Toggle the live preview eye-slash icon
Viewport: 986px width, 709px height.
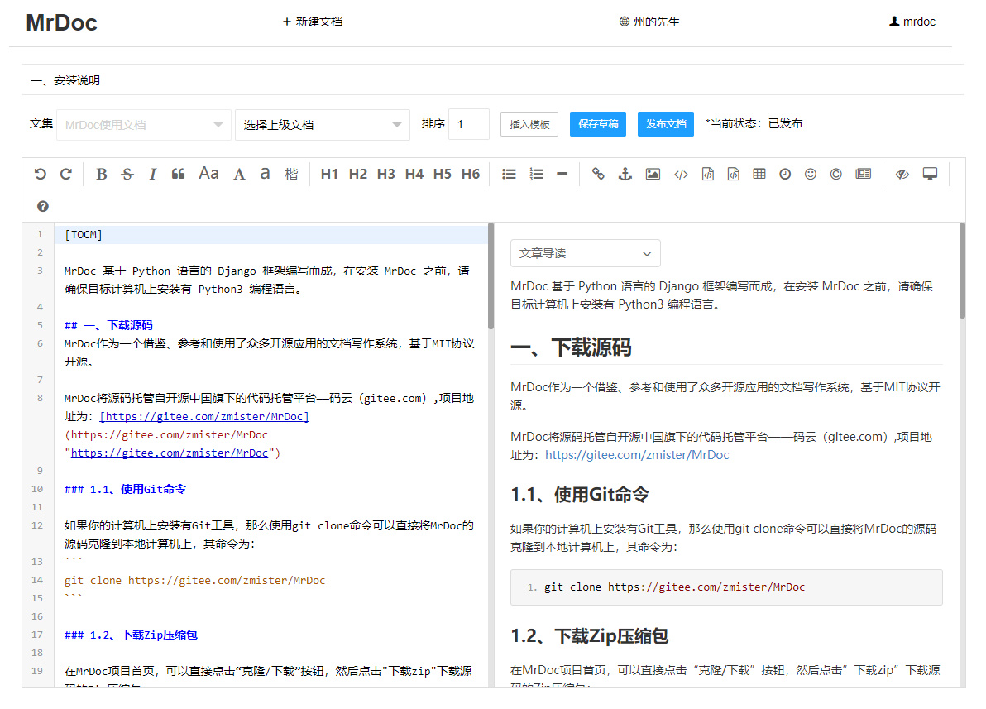[x=902, y=174]
